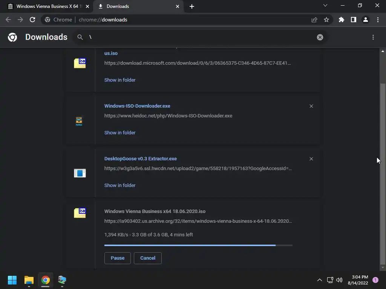Go back to the previous page
Image resolution: width=386 pixels, height=289 pixels.
(8, 20)
